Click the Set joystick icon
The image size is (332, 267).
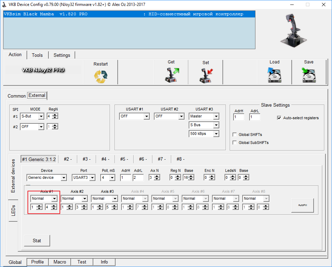[206, 76]
